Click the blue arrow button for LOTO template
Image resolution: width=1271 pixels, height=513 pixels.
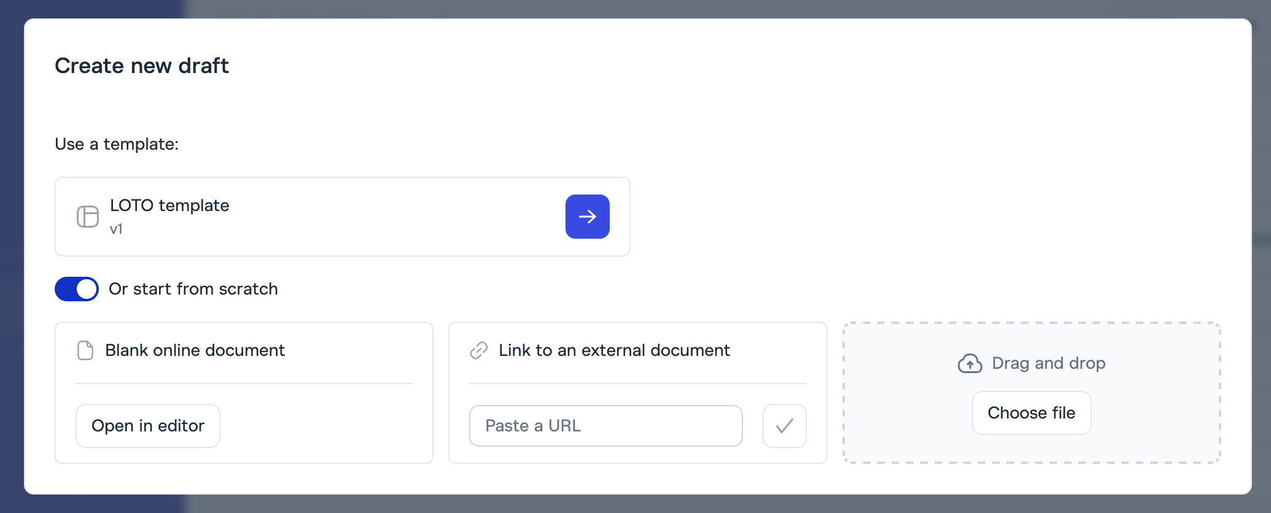click(x=587, y=217)
